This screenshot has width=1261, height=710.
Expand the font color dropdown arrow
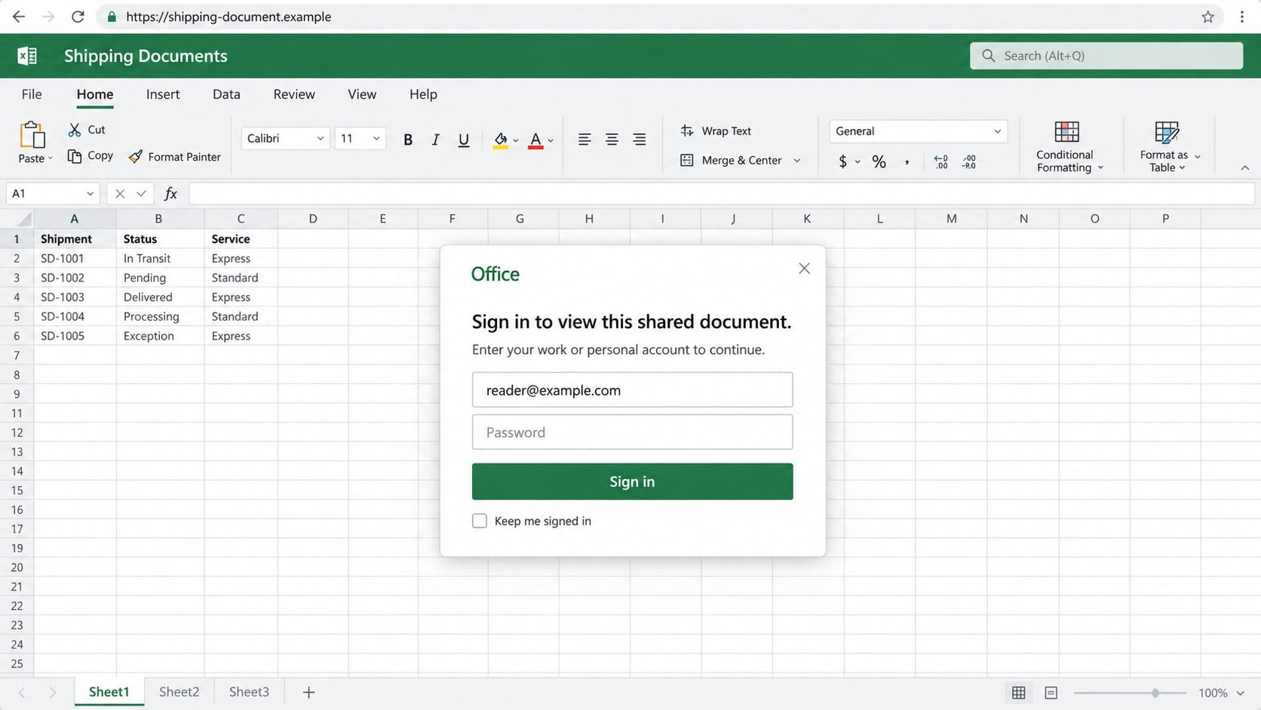551,140
